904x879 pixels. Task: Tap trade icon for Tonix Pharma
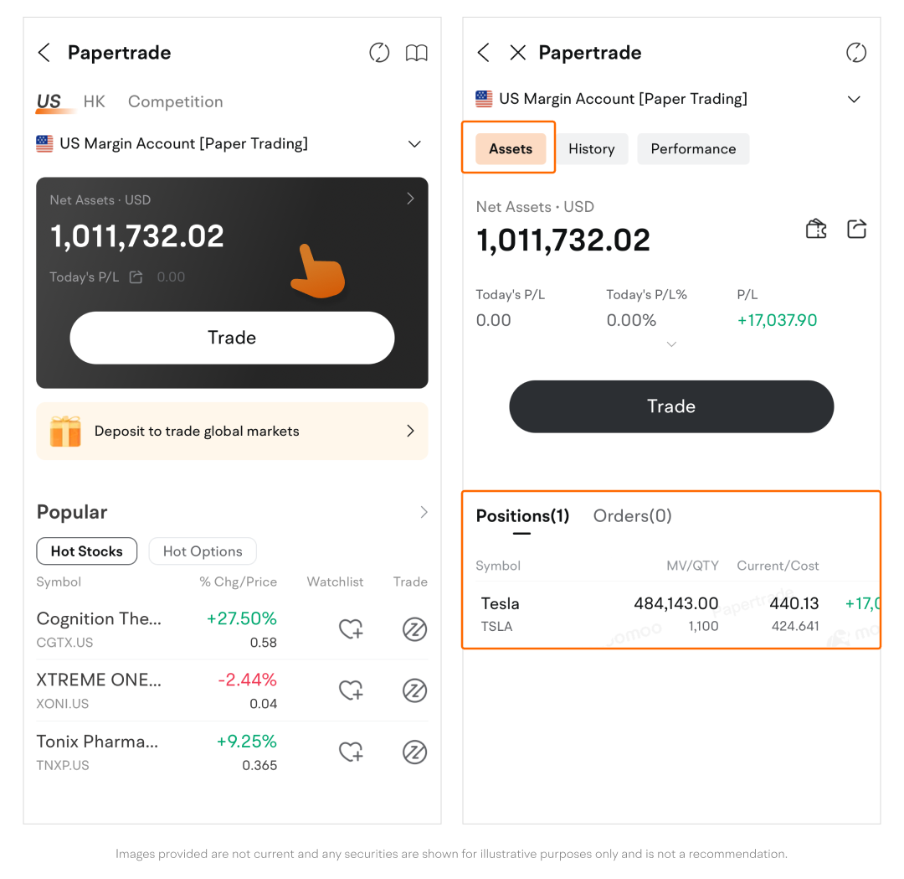click(414, 752)
